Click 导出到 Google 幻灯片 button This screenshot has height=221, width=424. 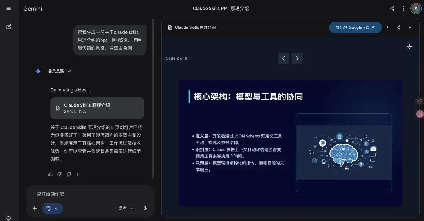355,27
